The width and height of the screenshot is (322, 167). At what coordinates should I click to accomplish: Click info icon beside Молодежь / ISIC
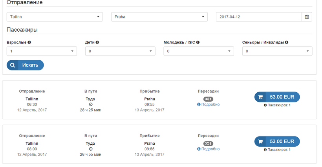coord(198,42)
